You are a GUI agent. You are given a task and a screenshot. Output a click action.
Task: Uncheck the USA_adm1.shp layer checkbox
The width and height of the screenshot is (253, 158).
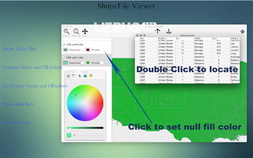(x=64, y=58)
